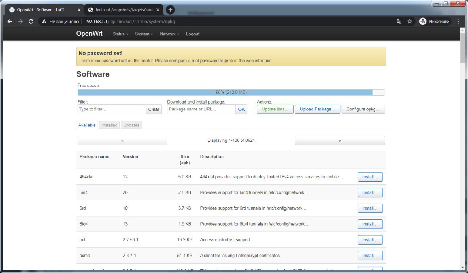Open the translate page icon
This screenshot has height=273, width=468.
click(x=399, y=22)
